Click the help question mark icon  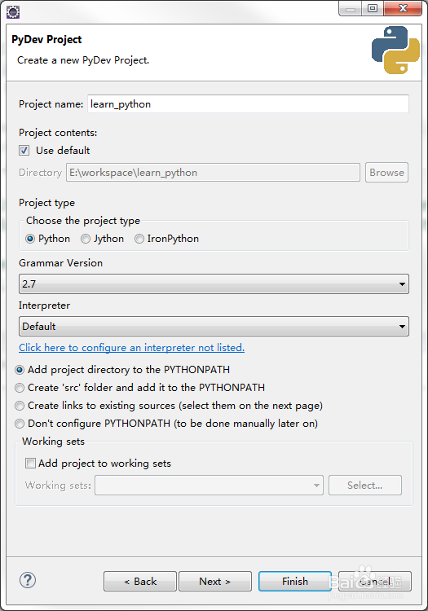28,580
